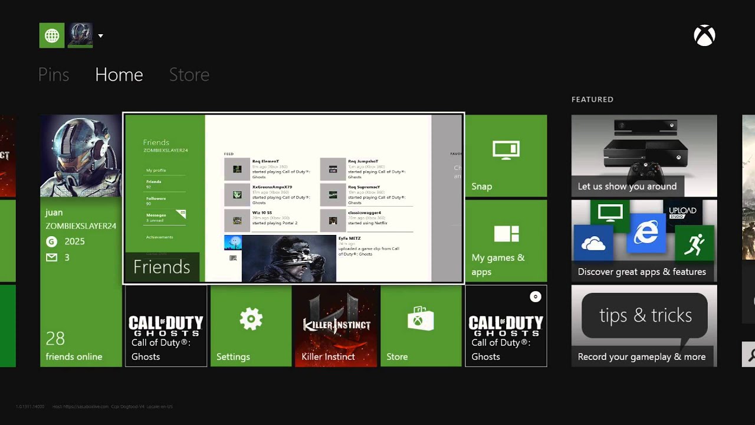
Task: Click the Xbox logo icon
Action: tap(704, 36)
